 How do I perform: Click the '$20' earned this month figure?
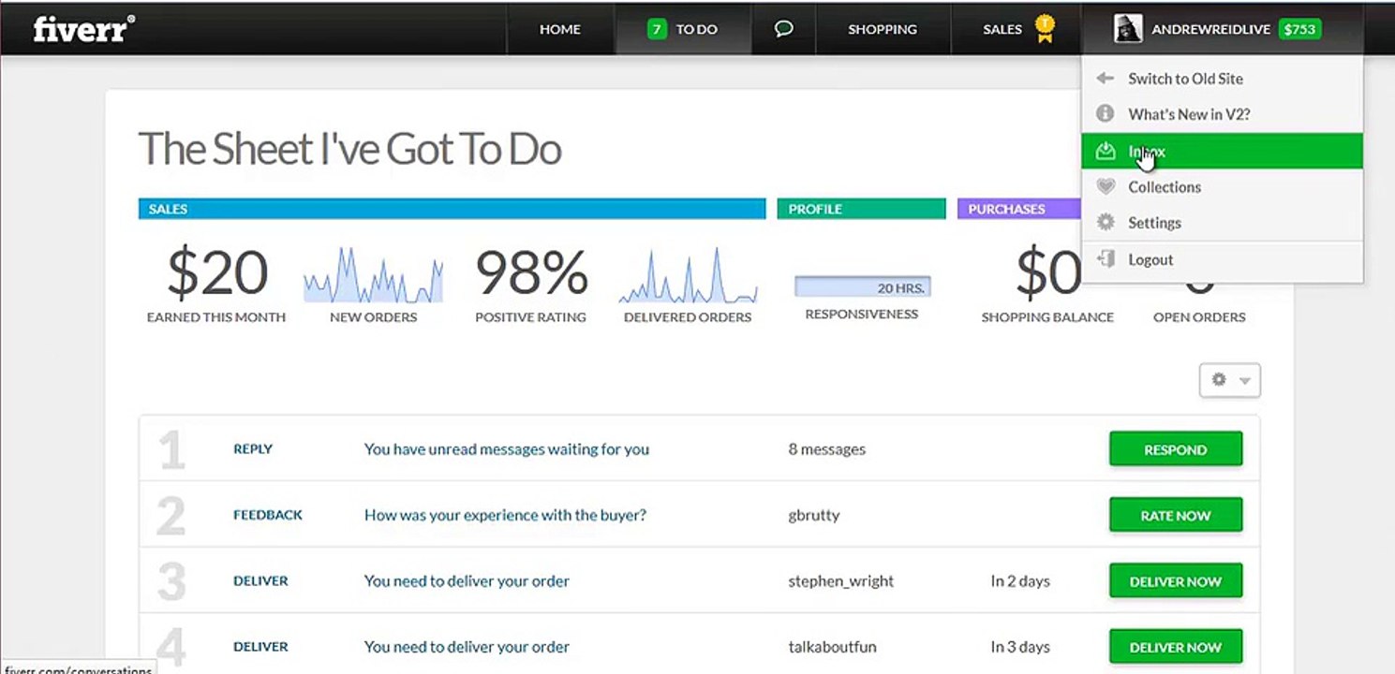(x=217, y=274)
